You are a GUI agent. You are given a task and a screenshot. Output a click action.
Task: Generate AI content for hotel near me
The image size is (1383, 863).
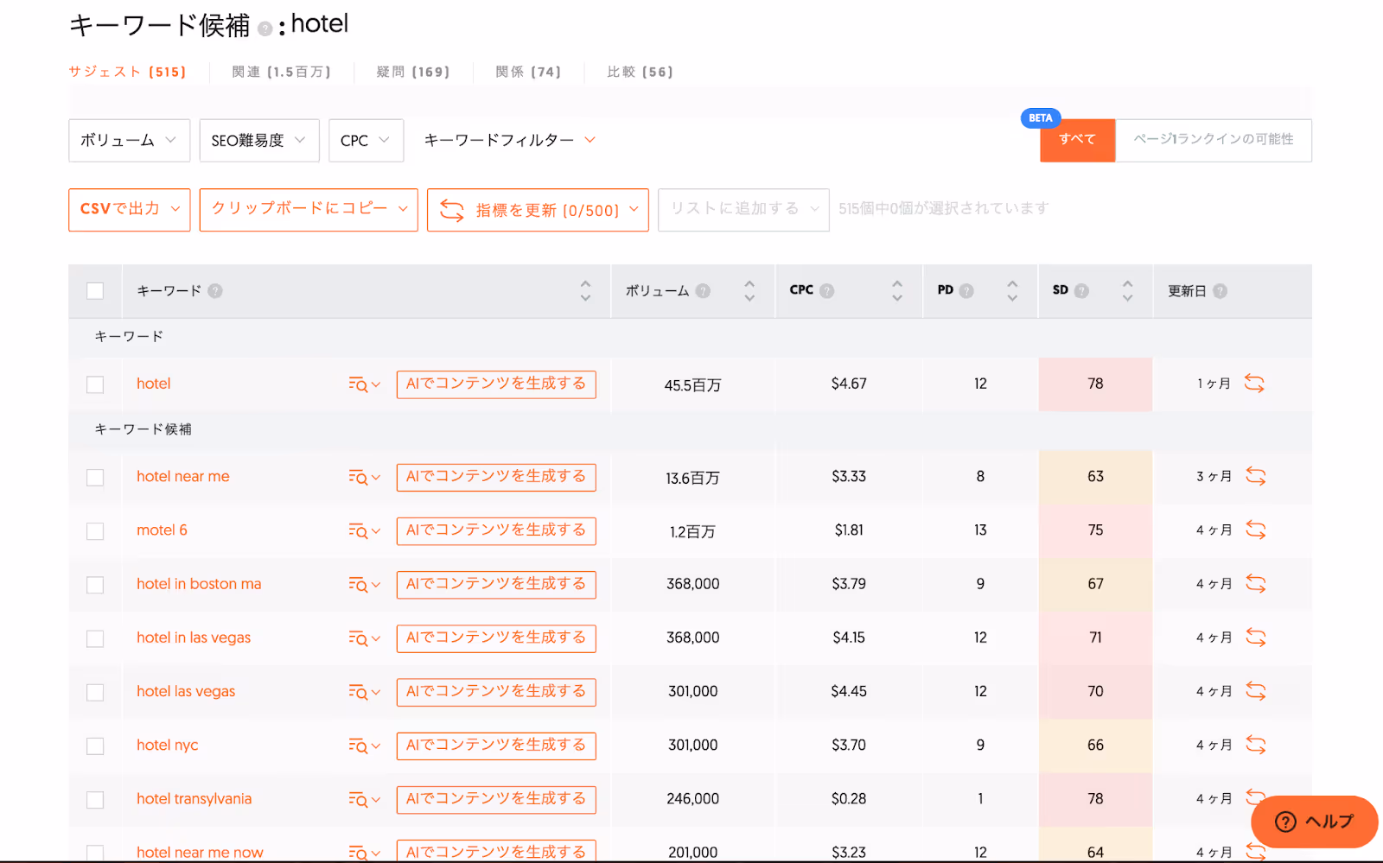(496, 477)
